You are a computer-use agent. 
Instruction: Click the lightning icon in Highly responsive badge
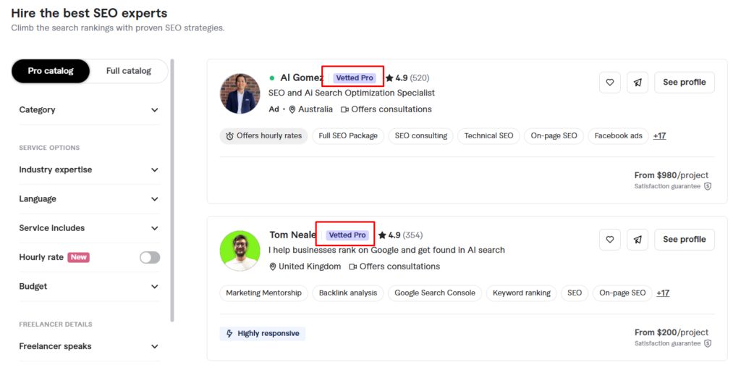229,333
